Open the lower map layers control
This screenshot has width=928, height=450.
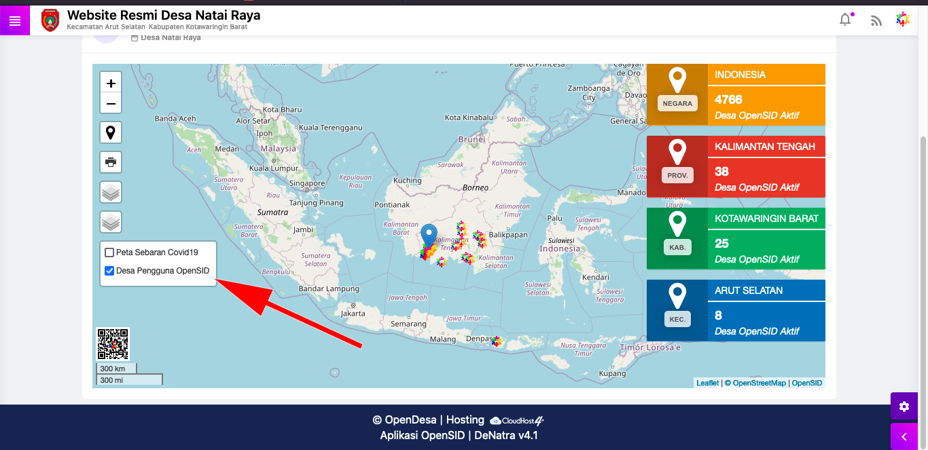tap(111, 222)
